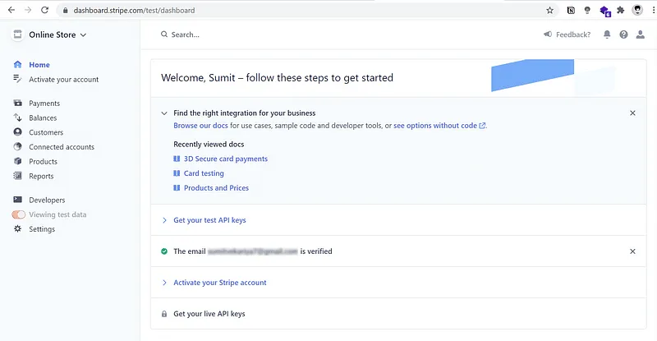Click the Reports chart icon
The image size is (657, 341).
[x=17, y=176]
